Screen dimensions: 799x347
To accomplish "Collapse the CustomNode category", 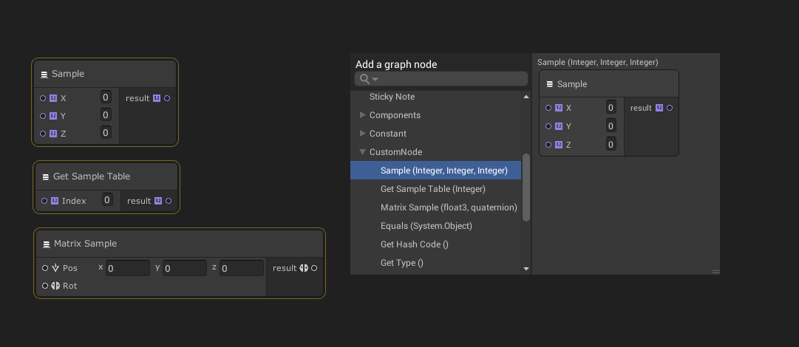I will point(362,152).
